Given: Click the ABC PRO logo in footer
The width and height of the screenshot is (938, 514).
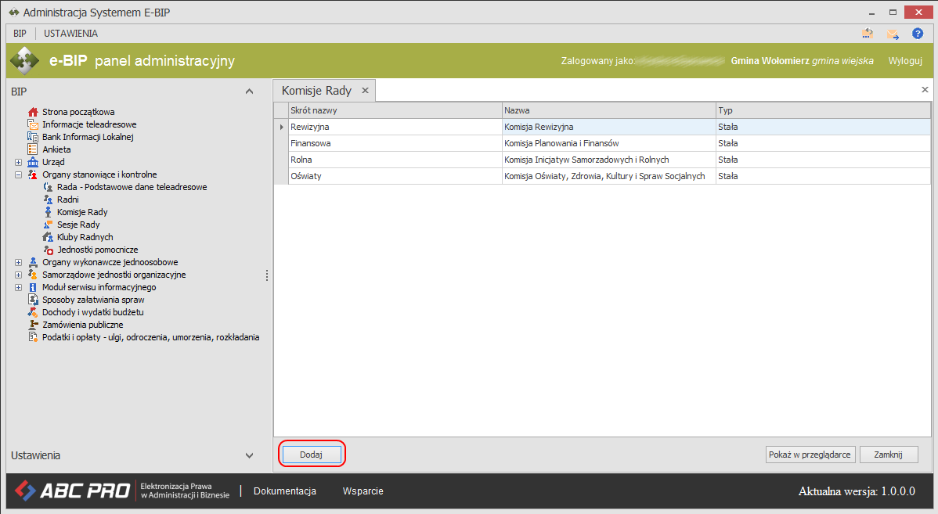Looking at the screenshot, I should (x=72, y=491).
